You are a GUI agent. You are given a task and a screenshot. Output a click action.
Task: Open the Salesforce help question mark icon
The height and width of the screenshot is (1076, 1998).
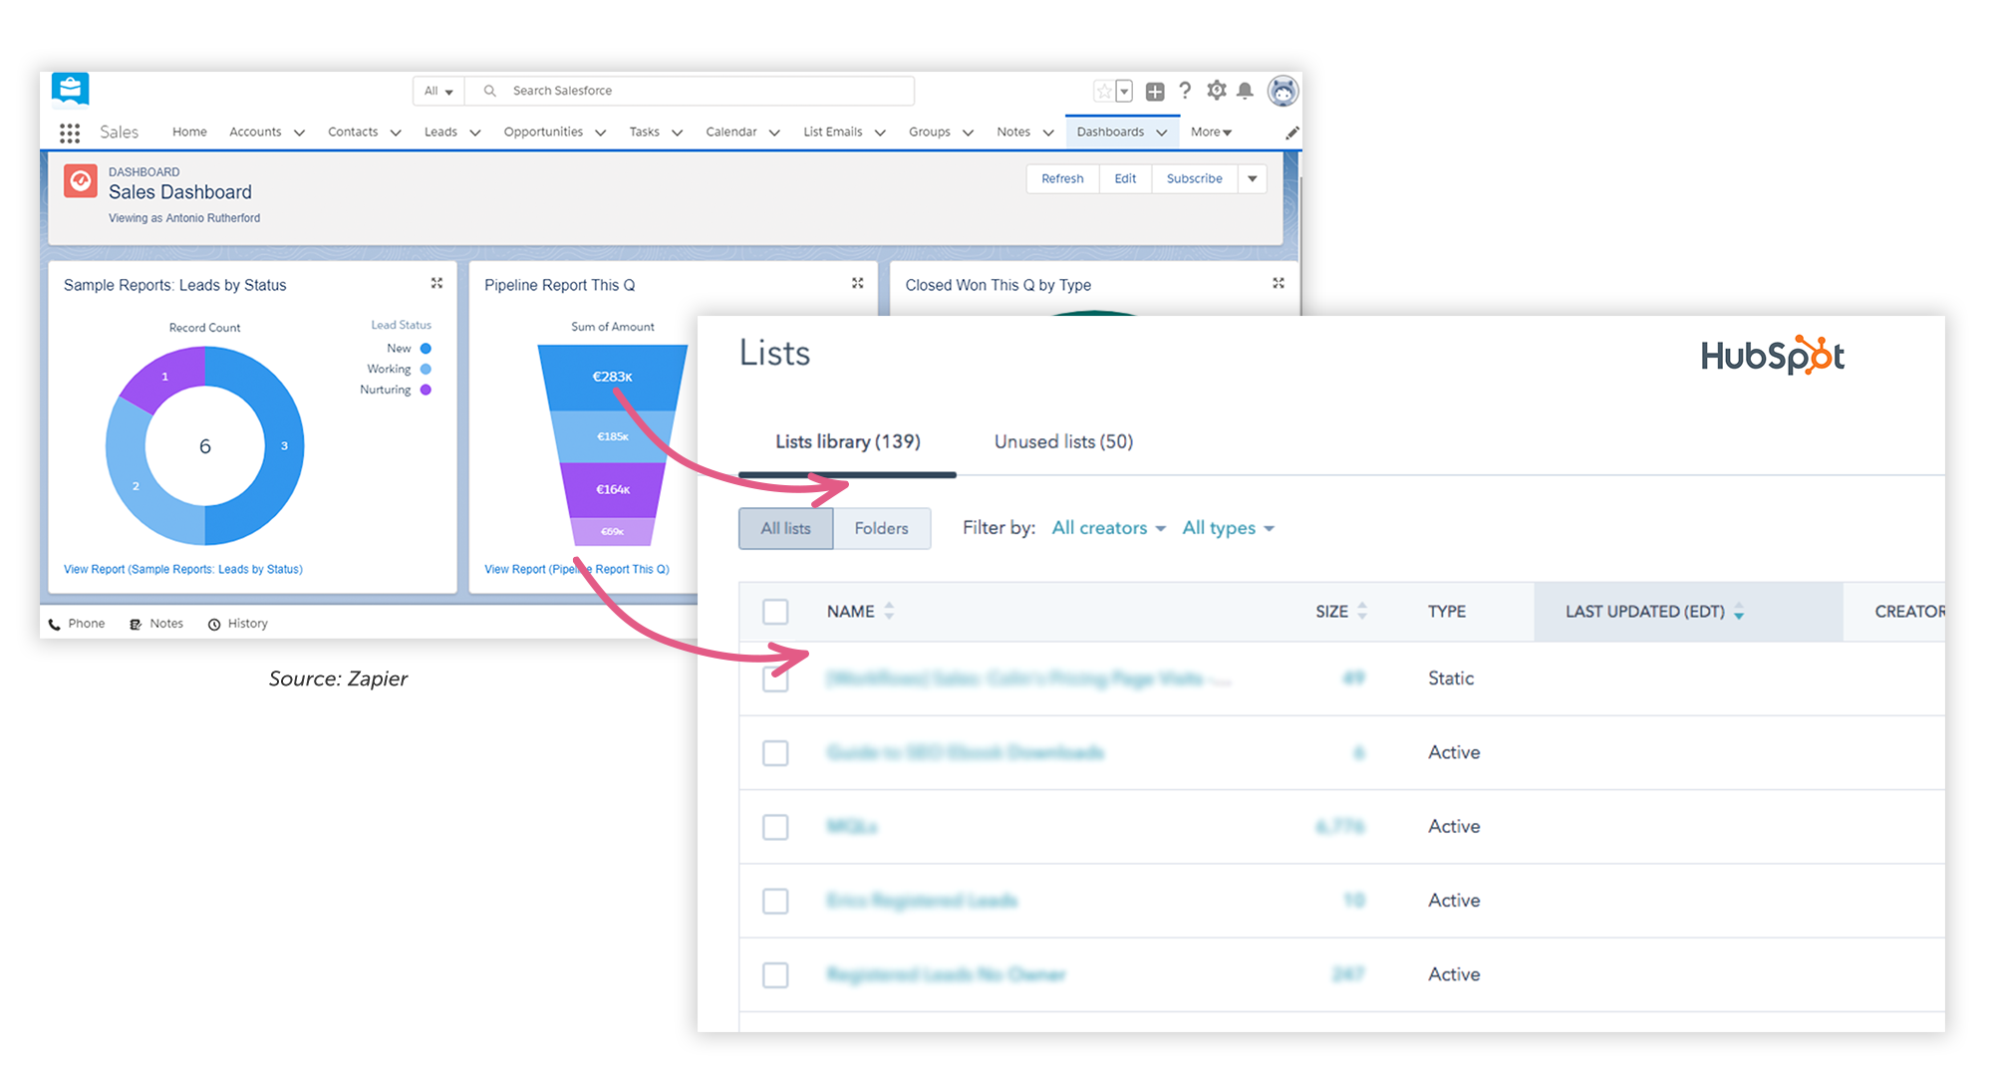[x=1185, y=91]
